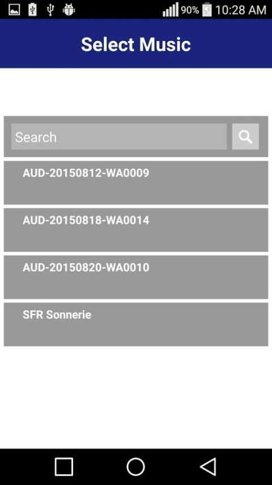The width and height of the screenshot is (272, 485).
Task: Focus the Search text field
Action: pyautogui.click(x=119, y=137)
